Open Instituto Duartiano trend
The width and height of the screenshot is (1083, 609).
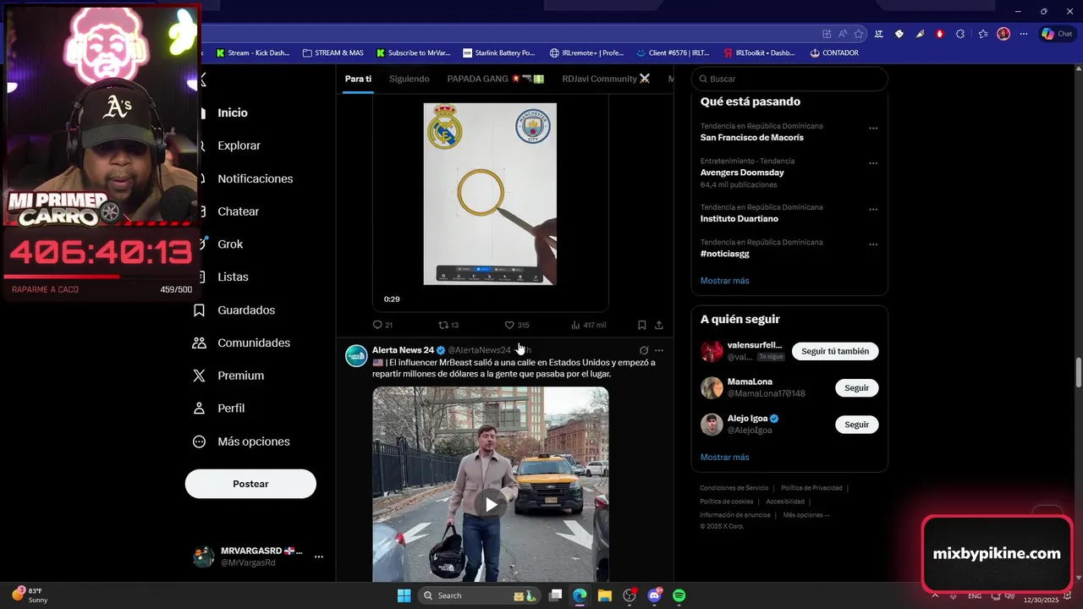click(x=739, y=218)
